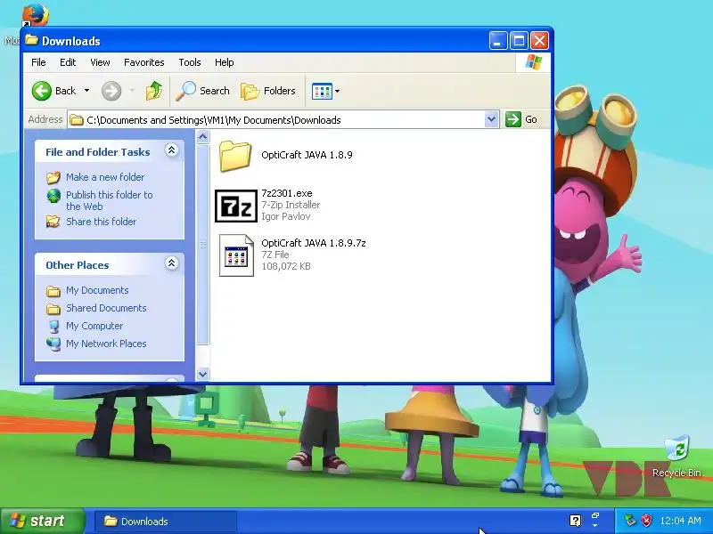Open the File menu
Screen dimensions: 713x534
click(38, 62)
